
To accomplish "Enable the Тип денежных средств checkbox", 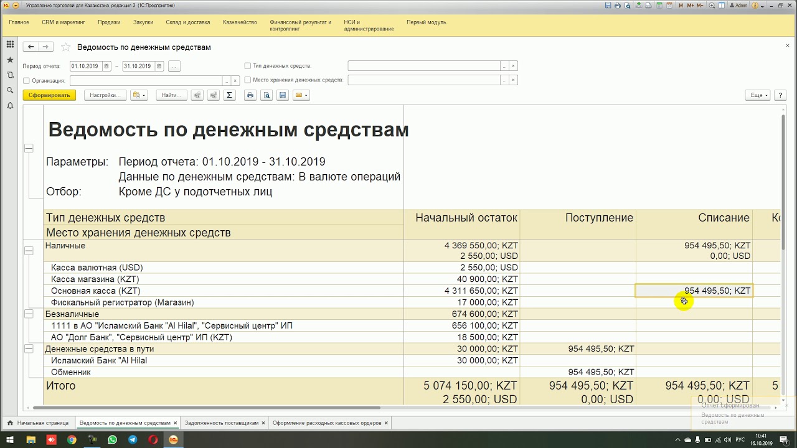I will pyautogui.click(x=248, y=66).
